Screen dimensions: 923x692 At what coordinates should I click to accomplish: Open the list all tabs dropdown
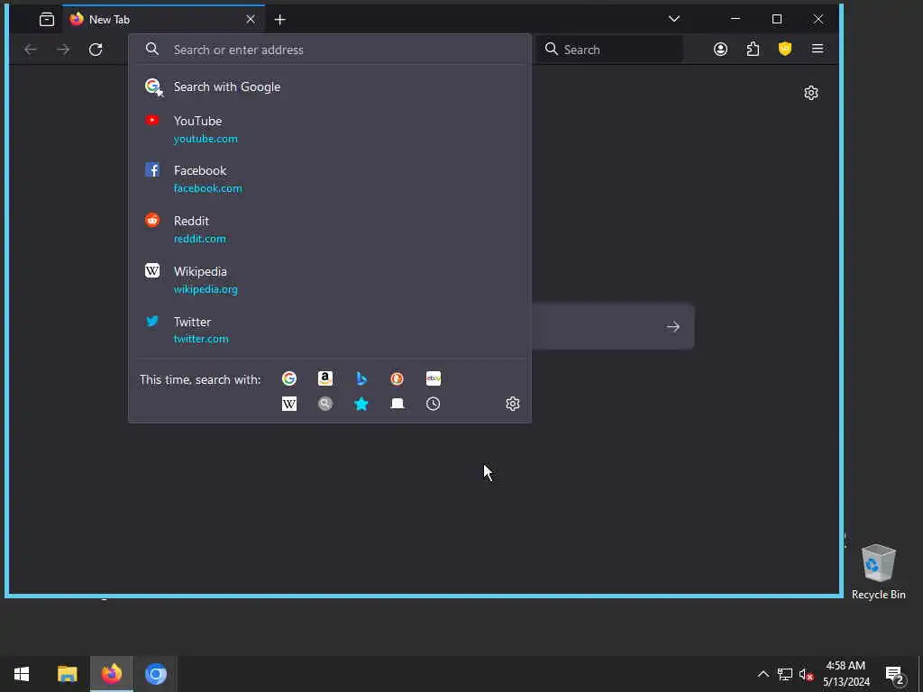pos(674,19)
